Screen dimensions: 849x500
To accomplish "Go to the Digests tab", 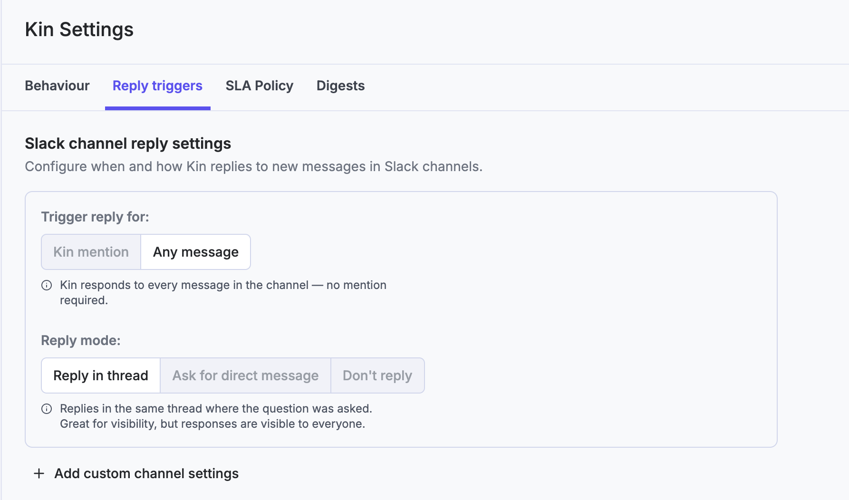I will [340, 86].
